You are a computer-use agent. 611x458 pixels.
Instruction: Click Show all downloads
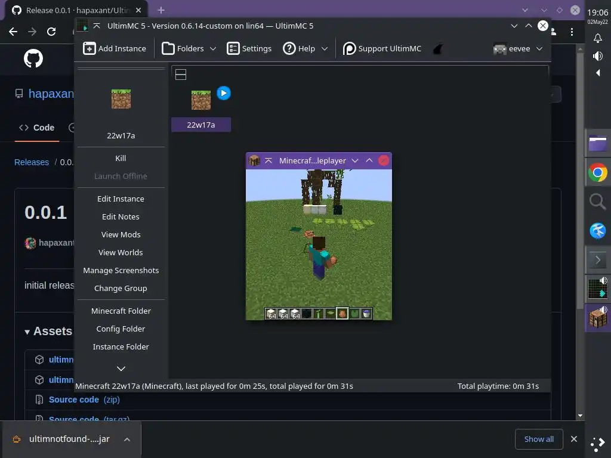click(539, 440)
